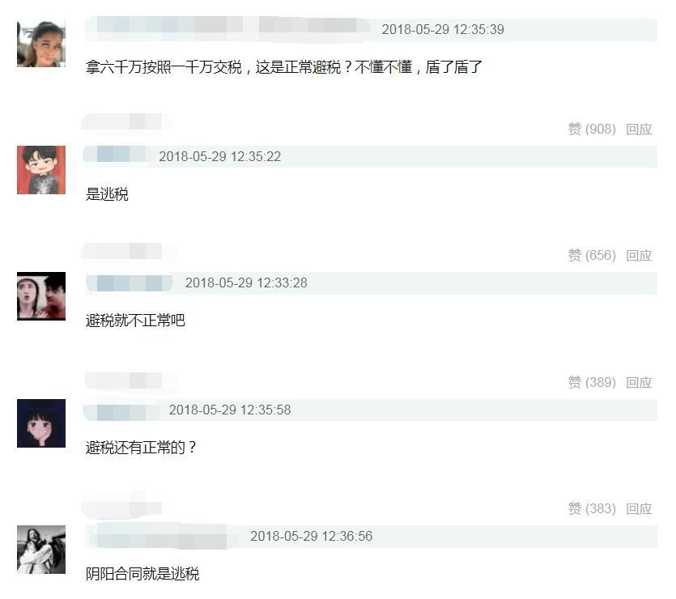Open blurred username before timestamp 12:35:58

(x=122, y=410)
